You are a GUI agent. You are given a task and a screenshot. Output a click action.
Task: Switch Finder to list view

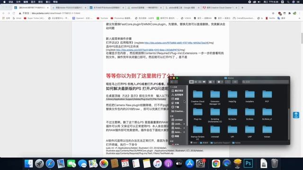[x=196, y=82]
